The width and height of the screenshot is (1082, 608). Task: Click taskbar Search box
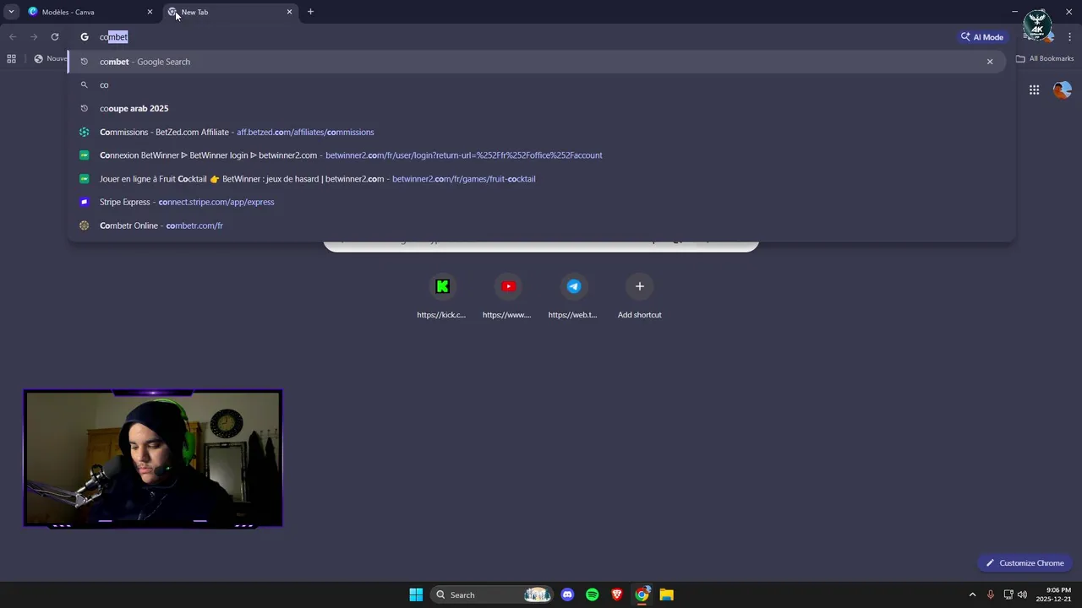(x=492, y=594)
